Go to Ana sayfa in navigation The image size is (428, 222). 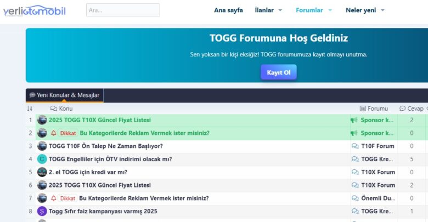click(x=228, y=10)
